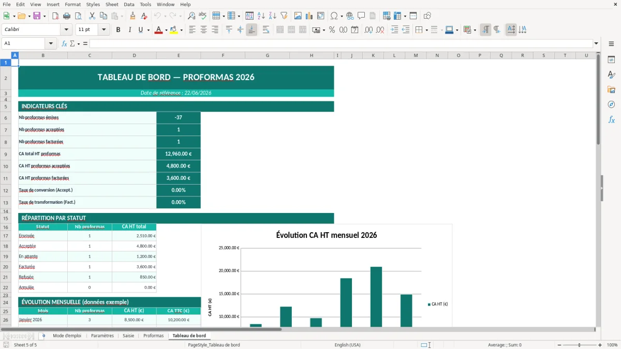Align text left
Viewport: 621px width, 349px height.
tap(192, 30)
